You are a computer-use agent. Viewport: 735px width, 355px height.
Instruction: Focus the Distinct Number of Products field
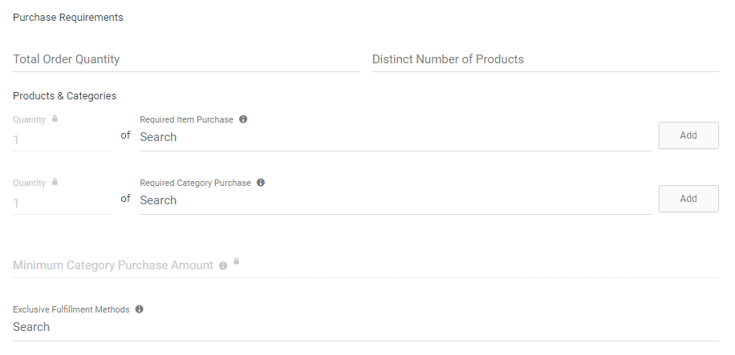pos(545,59)
